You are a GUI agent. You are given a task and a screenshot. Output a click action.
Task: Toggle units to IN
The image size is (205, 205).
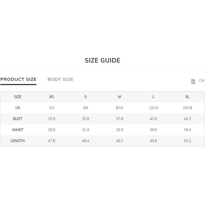click(193, 81)
